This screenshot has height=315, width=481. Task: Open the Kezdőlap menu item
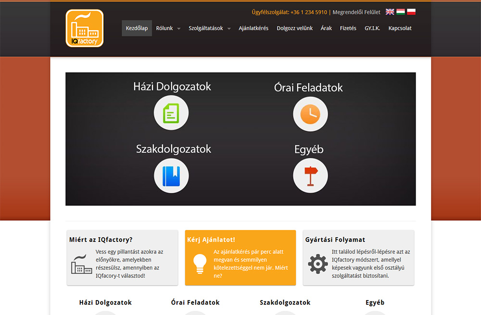tap(137, 28)
